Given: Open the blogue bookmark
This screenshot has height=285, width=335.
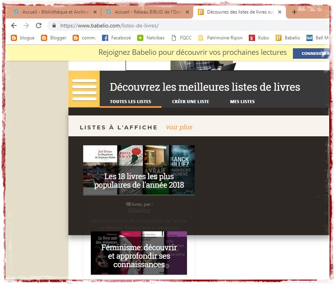Looking at the screenshot, I should coord(23,38).
